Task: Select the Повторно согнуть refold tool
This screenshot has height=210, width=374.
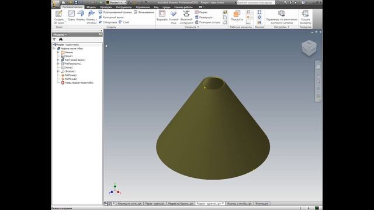Action: [x=207, y=22]
